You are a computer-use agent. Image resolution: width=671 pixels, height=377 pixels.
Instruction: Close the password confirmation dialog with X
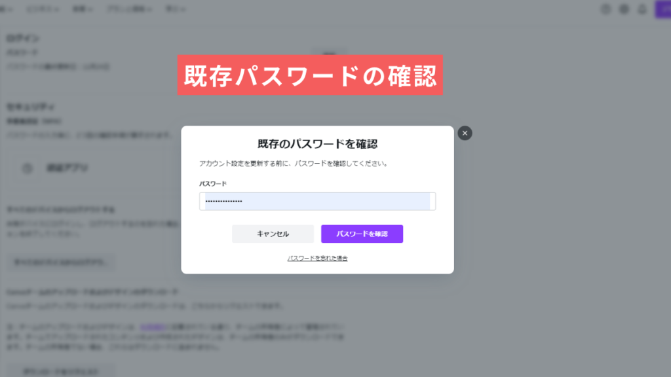(465, 133)
